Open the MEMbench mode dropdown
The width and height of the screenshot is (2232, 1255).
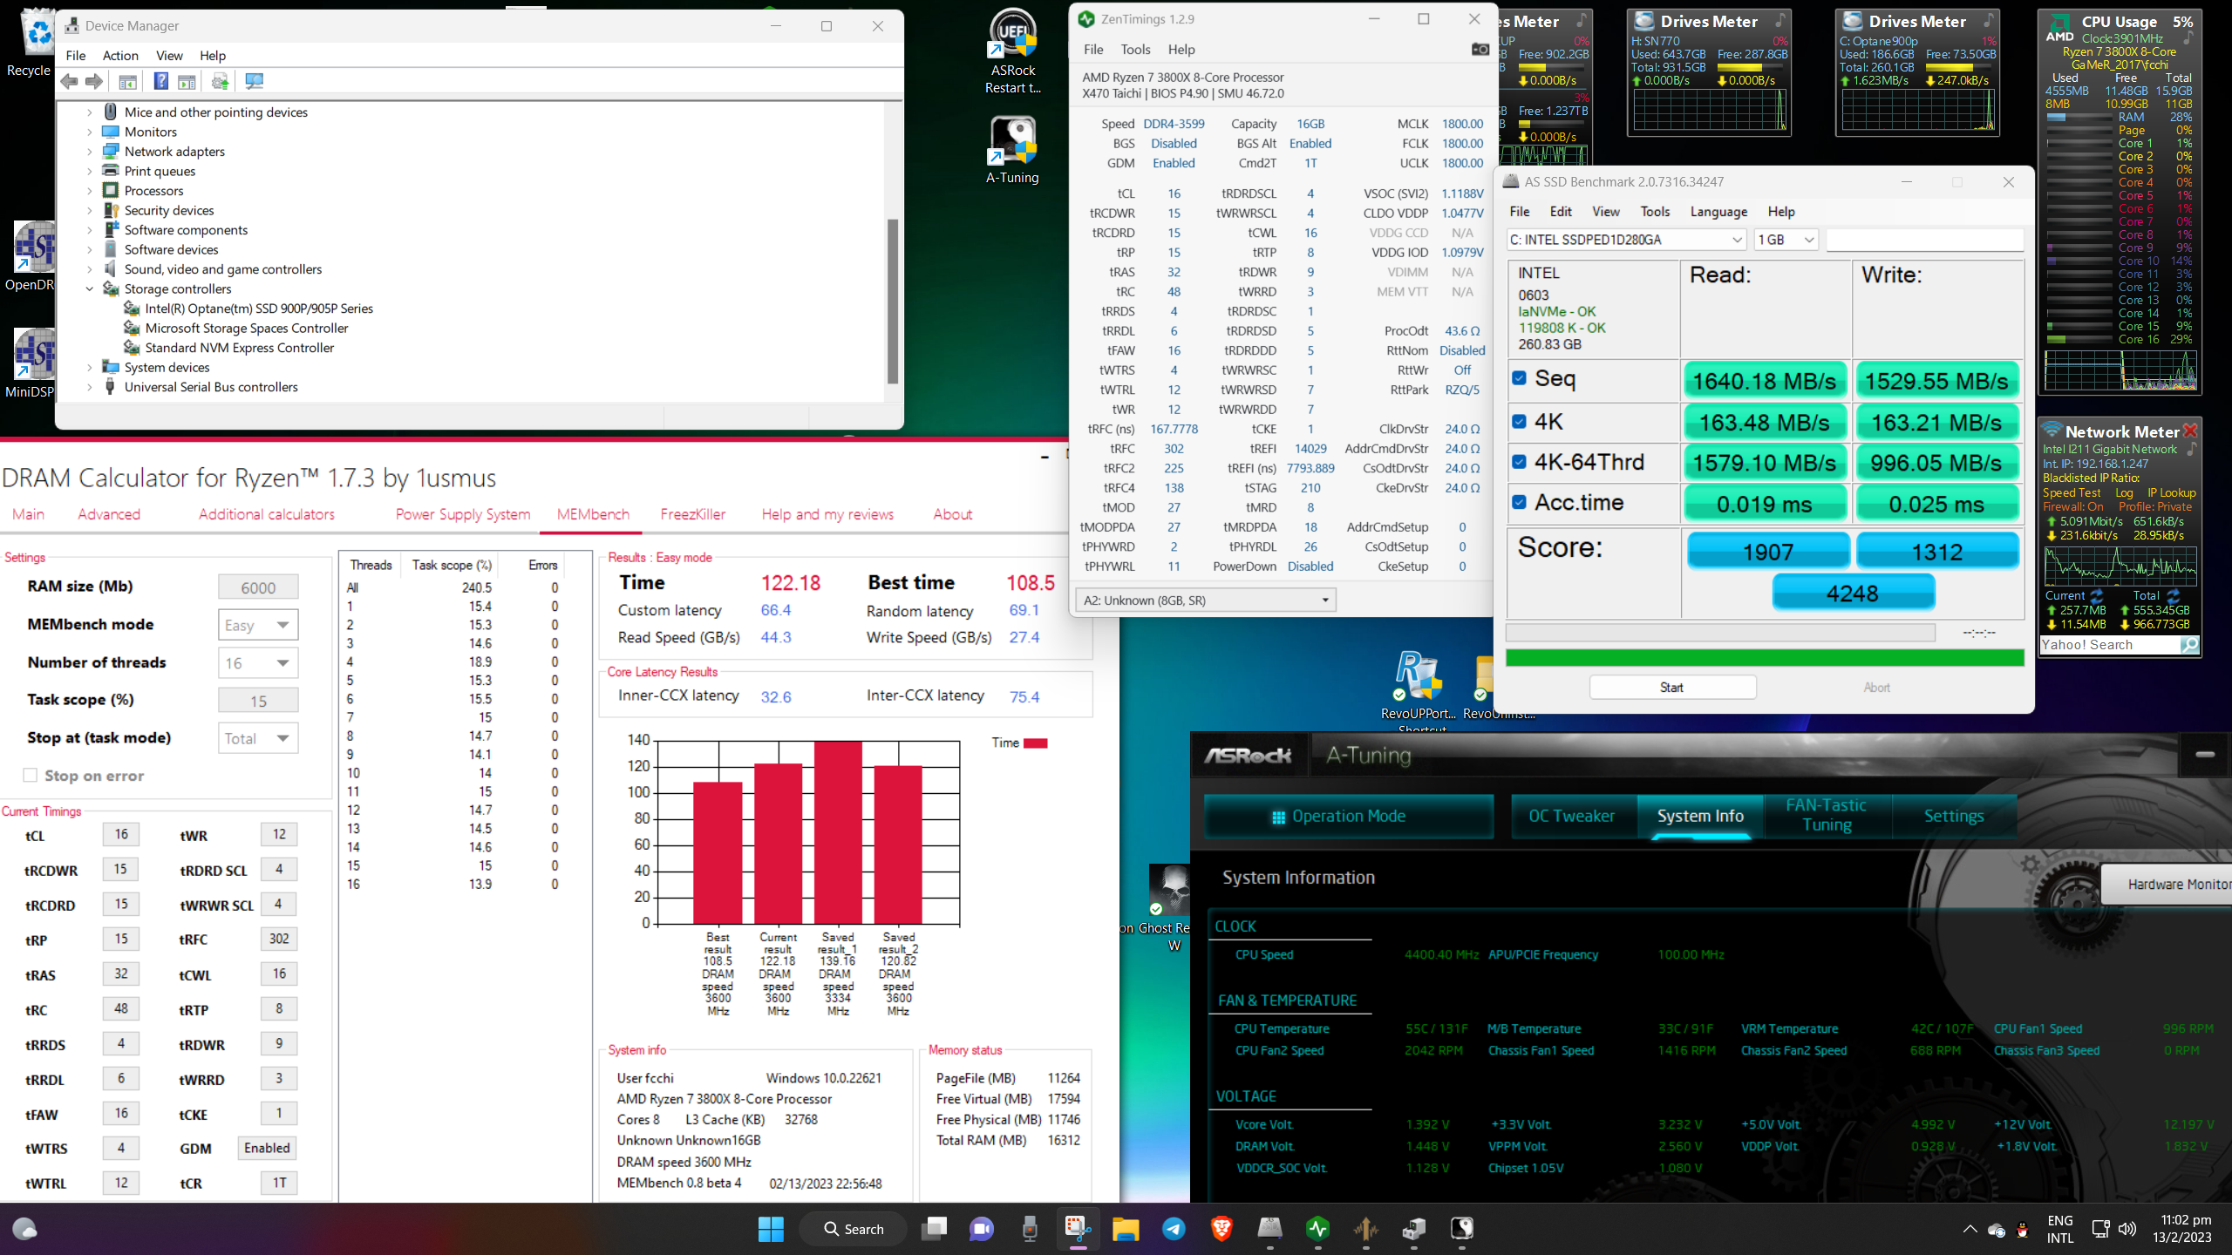[258, 625]
